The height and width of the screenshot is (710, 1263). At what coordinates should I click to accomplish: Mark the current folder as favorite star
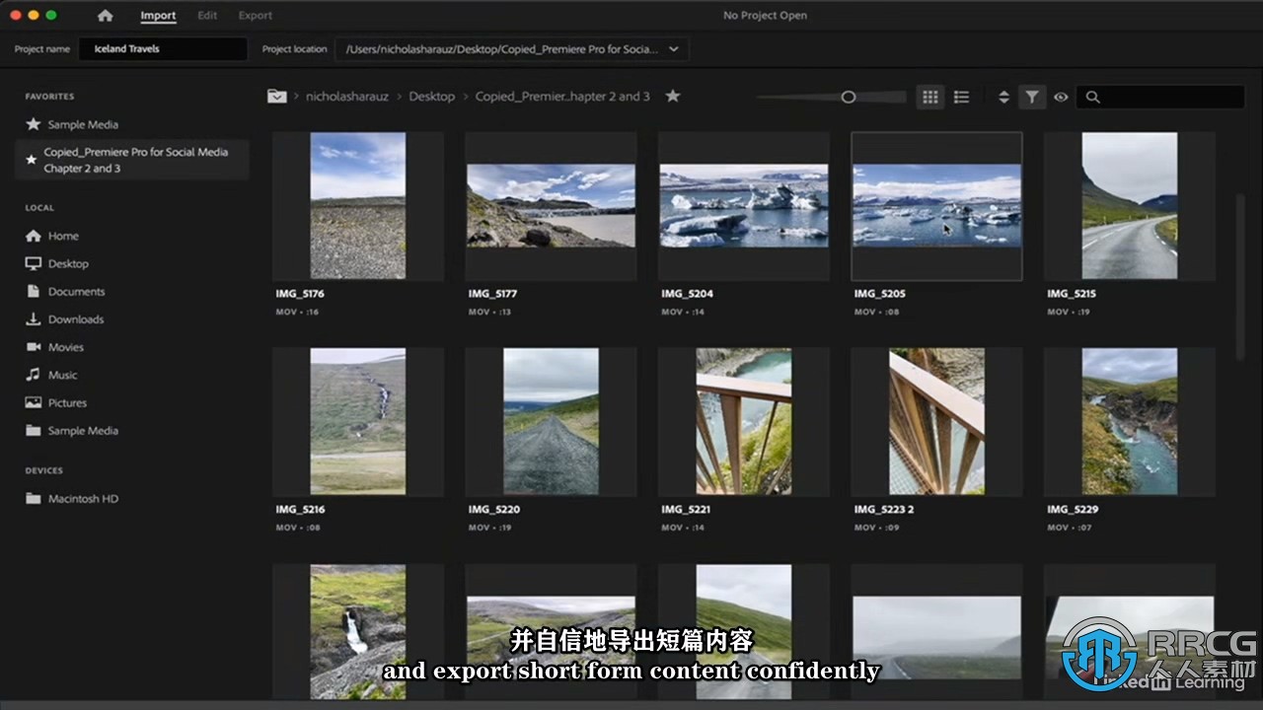tap(673, 96)
